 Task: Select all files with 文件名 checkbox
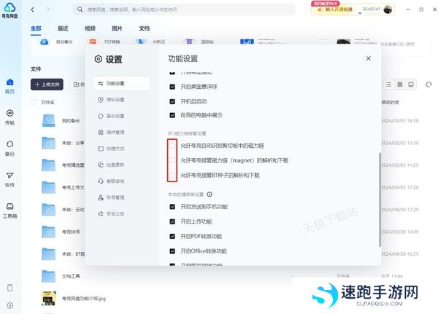(x=33, y=102)
